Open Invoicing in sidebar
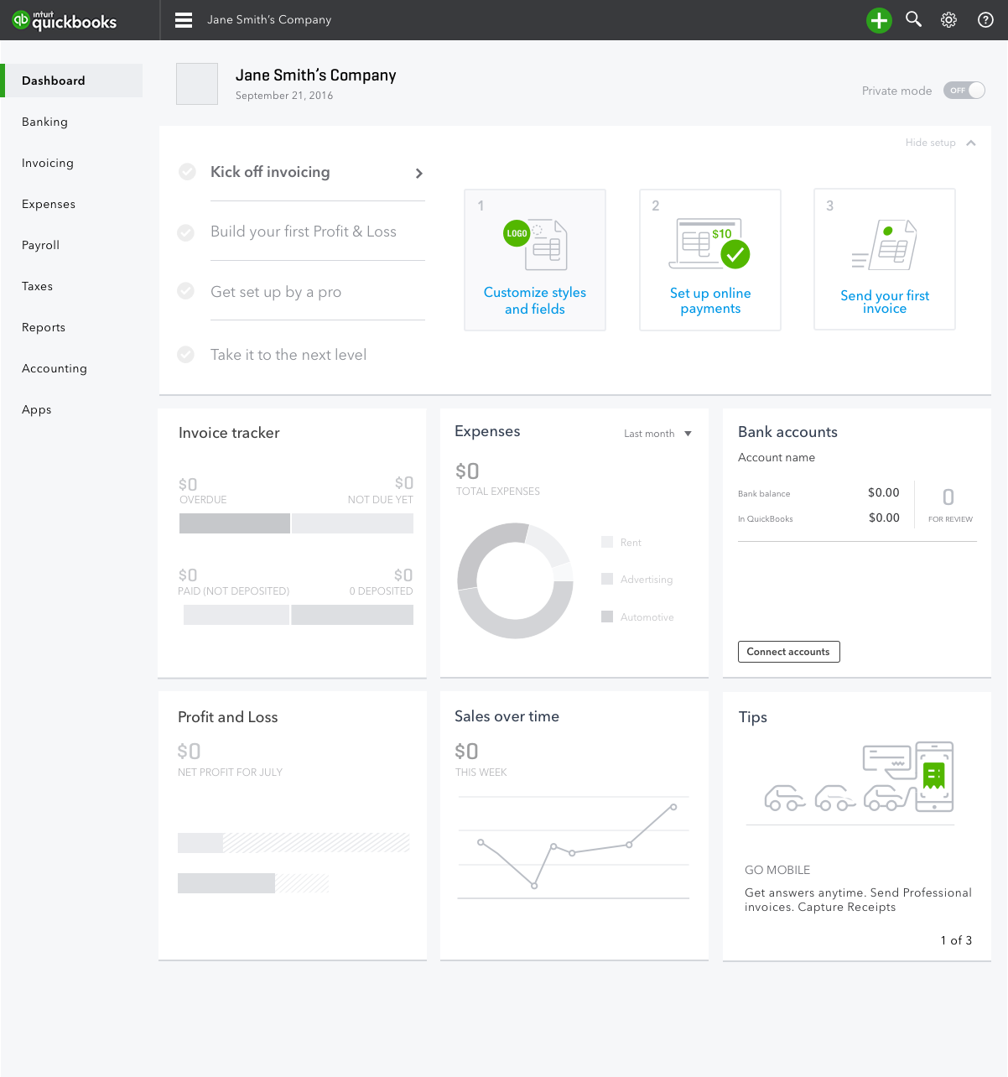This screenshot has width=1008, height=1077. (x=48, y=163)
